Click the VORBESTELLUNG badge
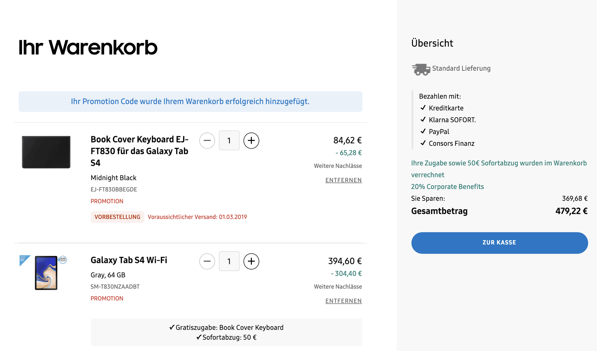This screenshot has height=351, width=597. tap(117, 217)
